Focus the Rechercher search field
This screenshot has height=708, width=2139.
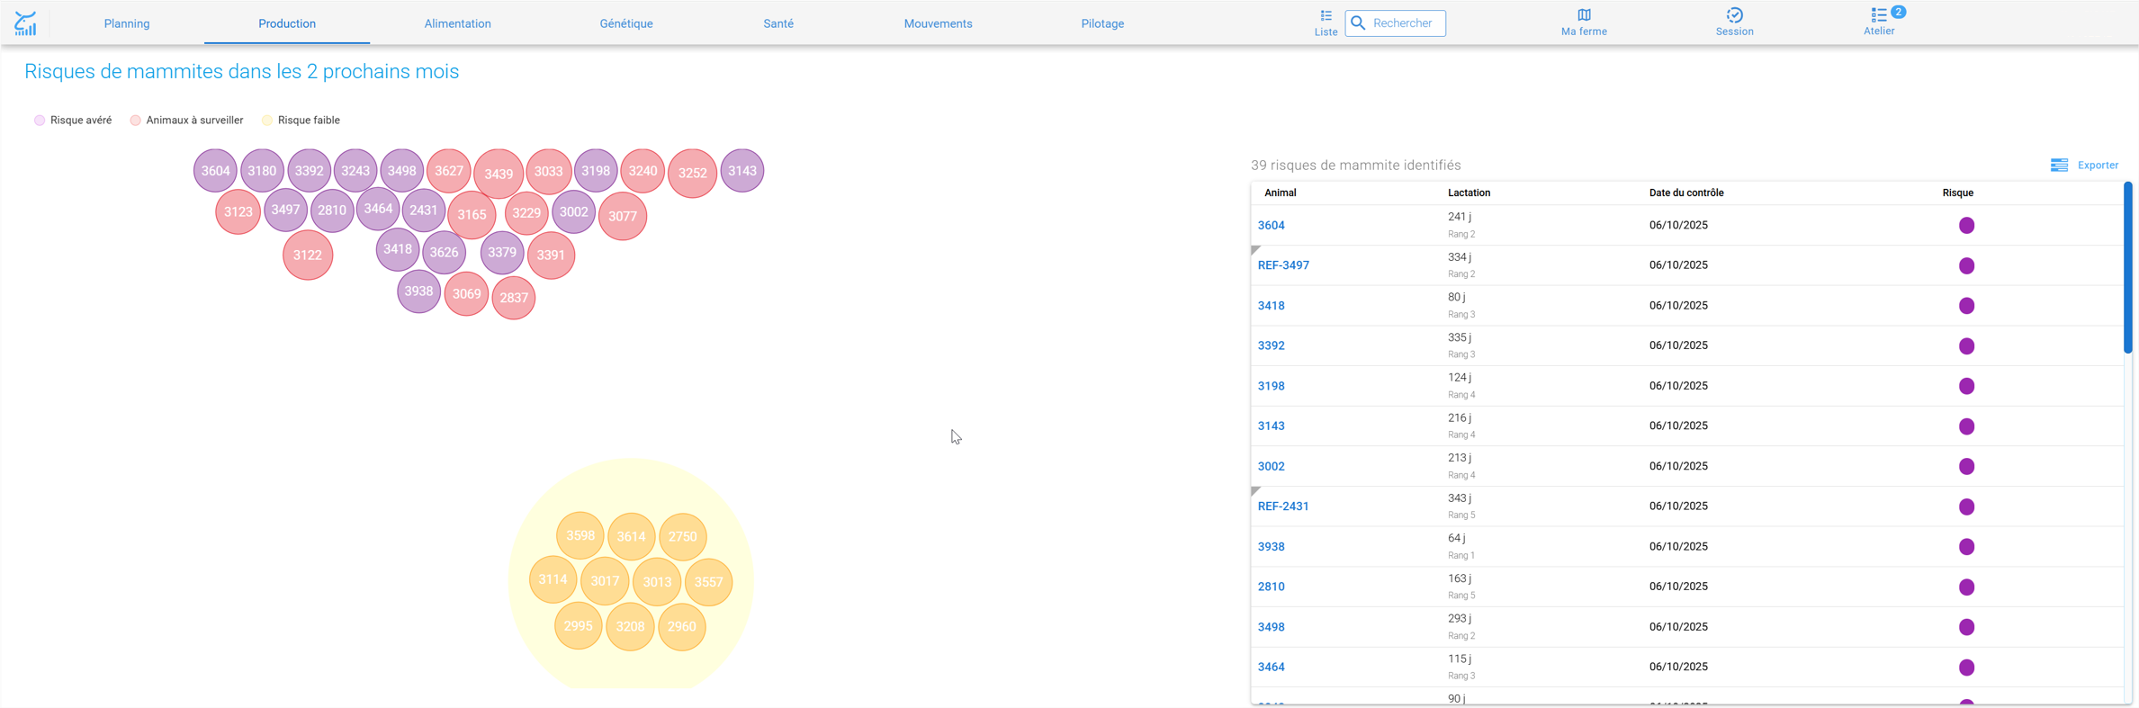(x=1396, y=23)
